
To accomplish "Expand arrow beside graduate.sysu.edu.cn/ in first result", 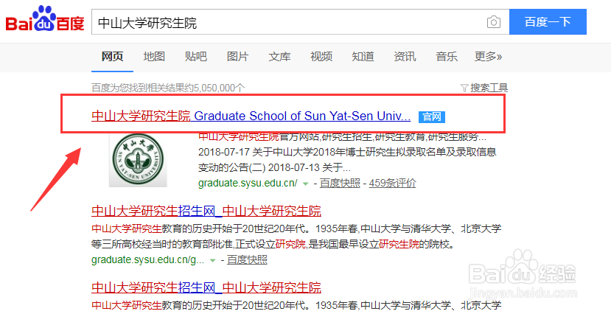I will click(x=306, y=183).
